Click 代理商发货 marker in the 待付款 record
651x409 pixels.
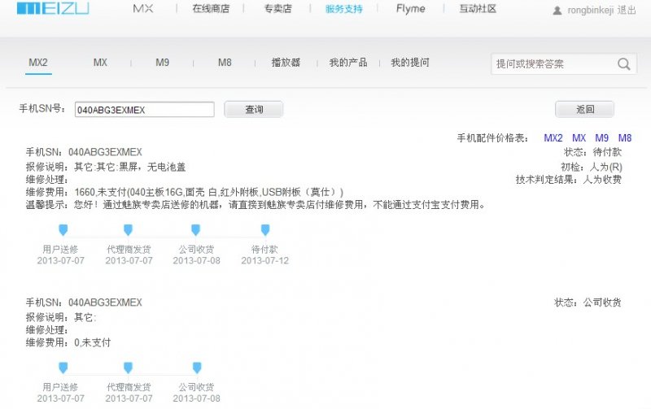point(129,229)
